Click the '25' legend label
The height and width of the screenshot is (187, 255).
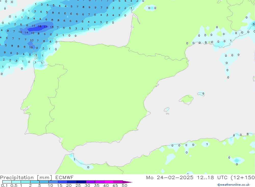click(x=78, y=185)
